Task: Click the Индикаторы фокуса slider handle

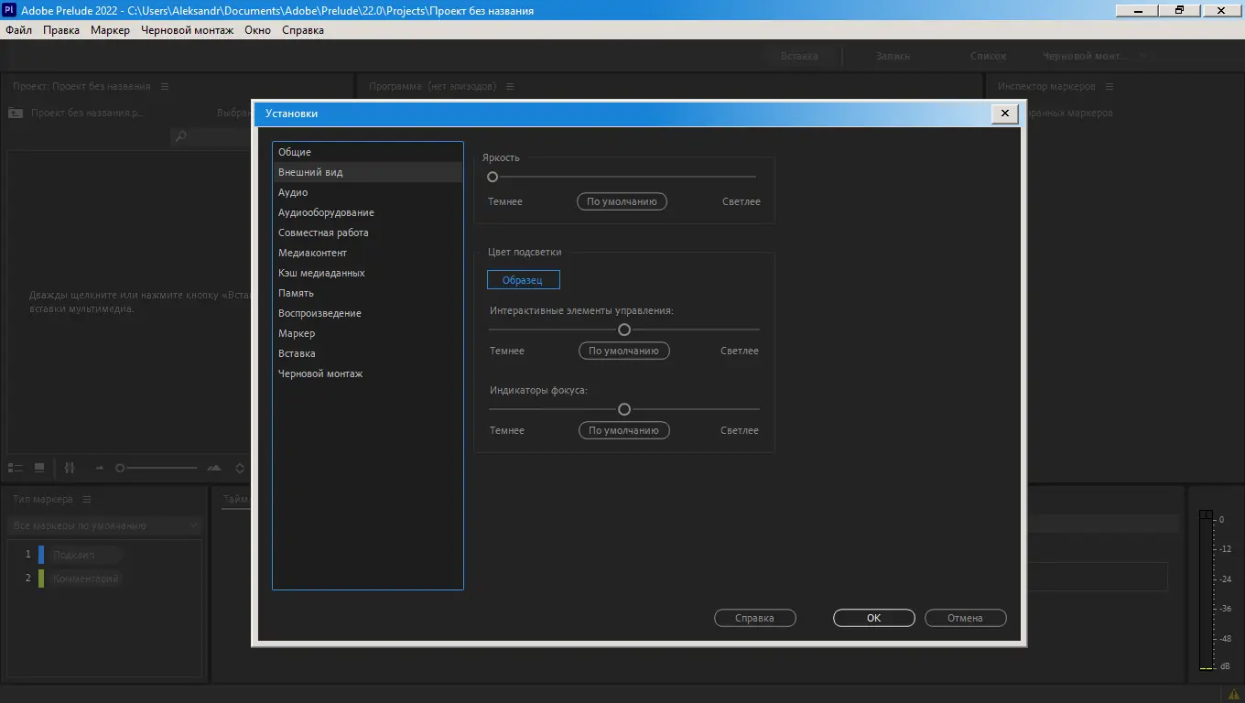Action: tap(624, 409)
